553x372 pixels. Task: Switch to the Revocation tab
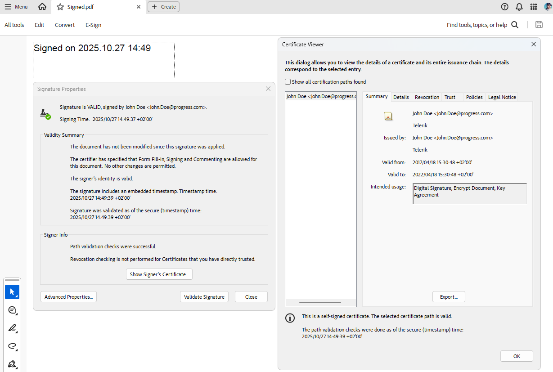click(427, 97)
